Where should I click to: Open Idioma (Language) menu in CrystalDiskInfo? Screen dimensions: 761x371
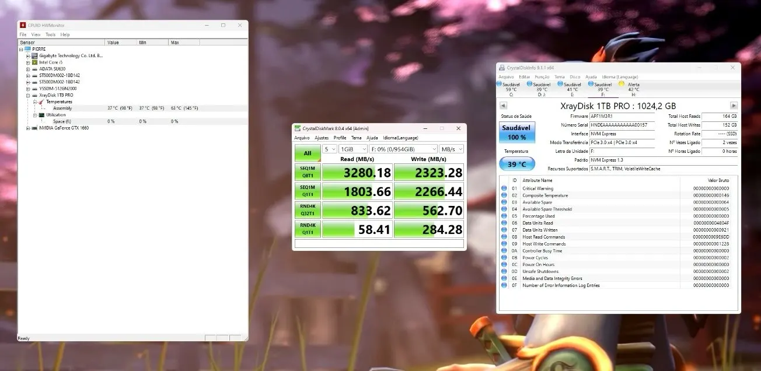(x=620, y=77)
